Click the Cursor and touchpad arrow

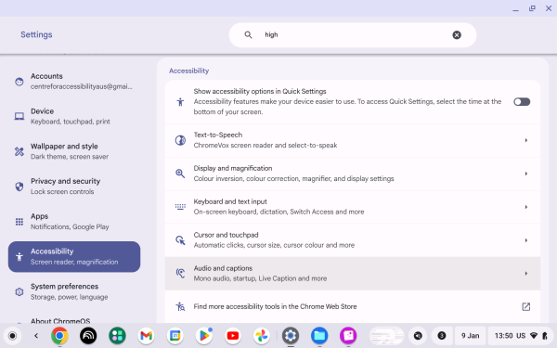[x=525, y=240]
